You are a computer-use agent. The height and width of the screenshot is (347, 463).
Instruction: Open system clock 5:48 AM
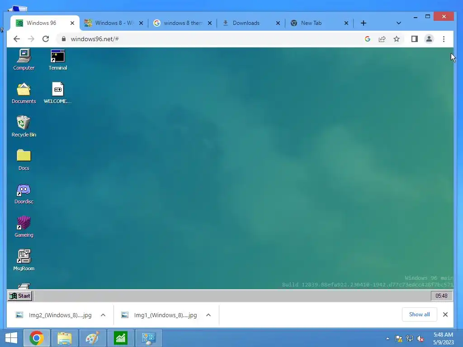(443, 338)
